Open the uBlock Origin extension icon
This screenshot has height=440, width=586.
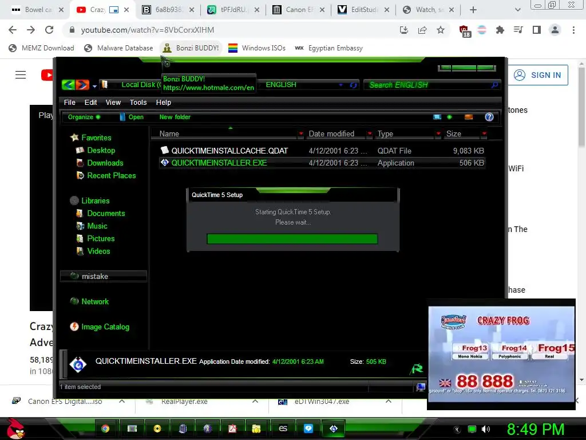pyautogui.click(x=464, y=31)
